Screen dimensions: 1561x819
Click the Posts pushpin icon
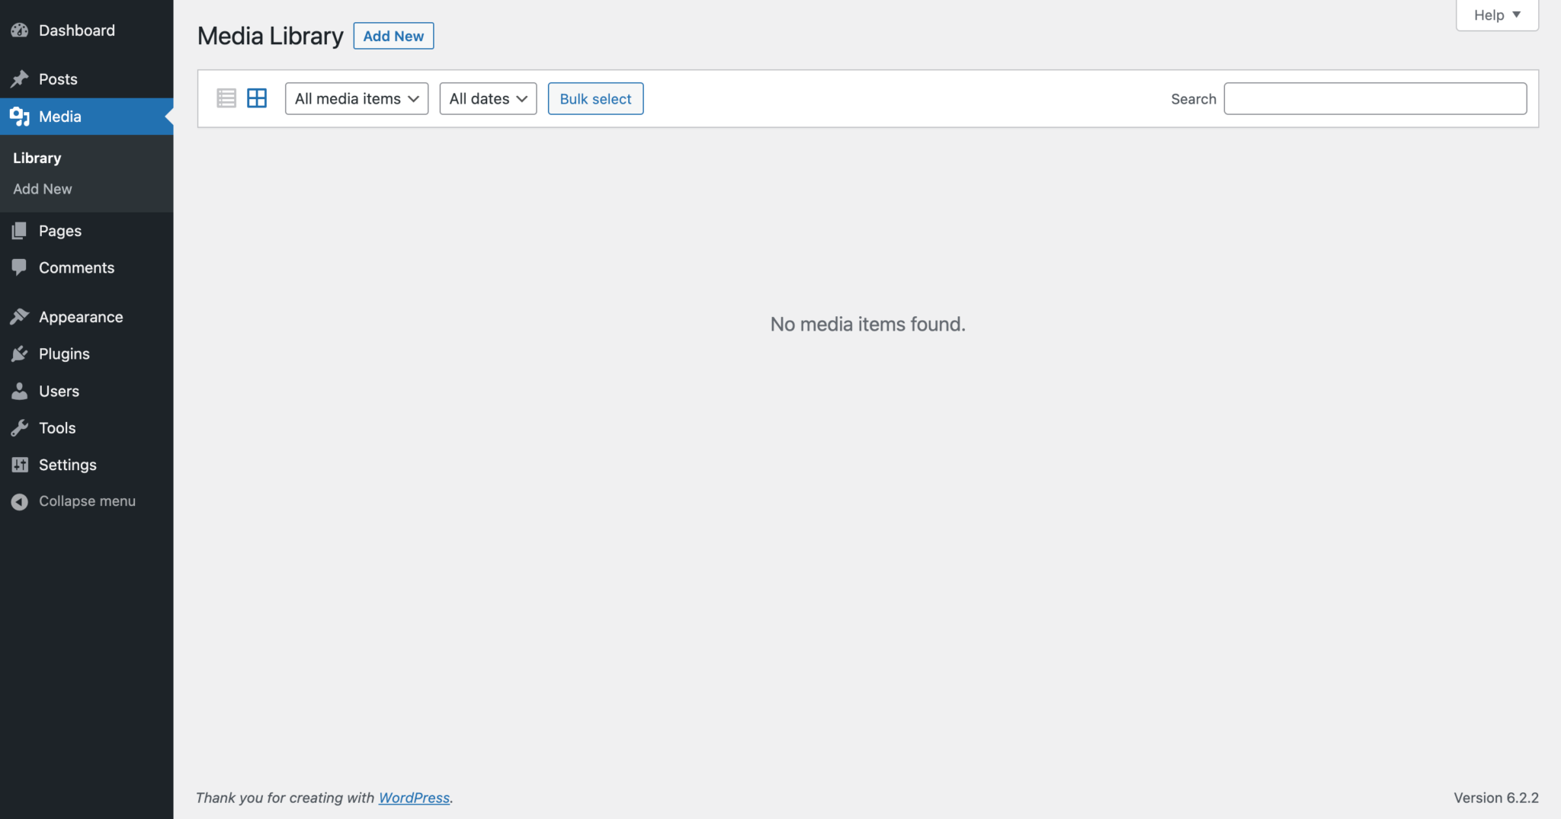point(20,79)
